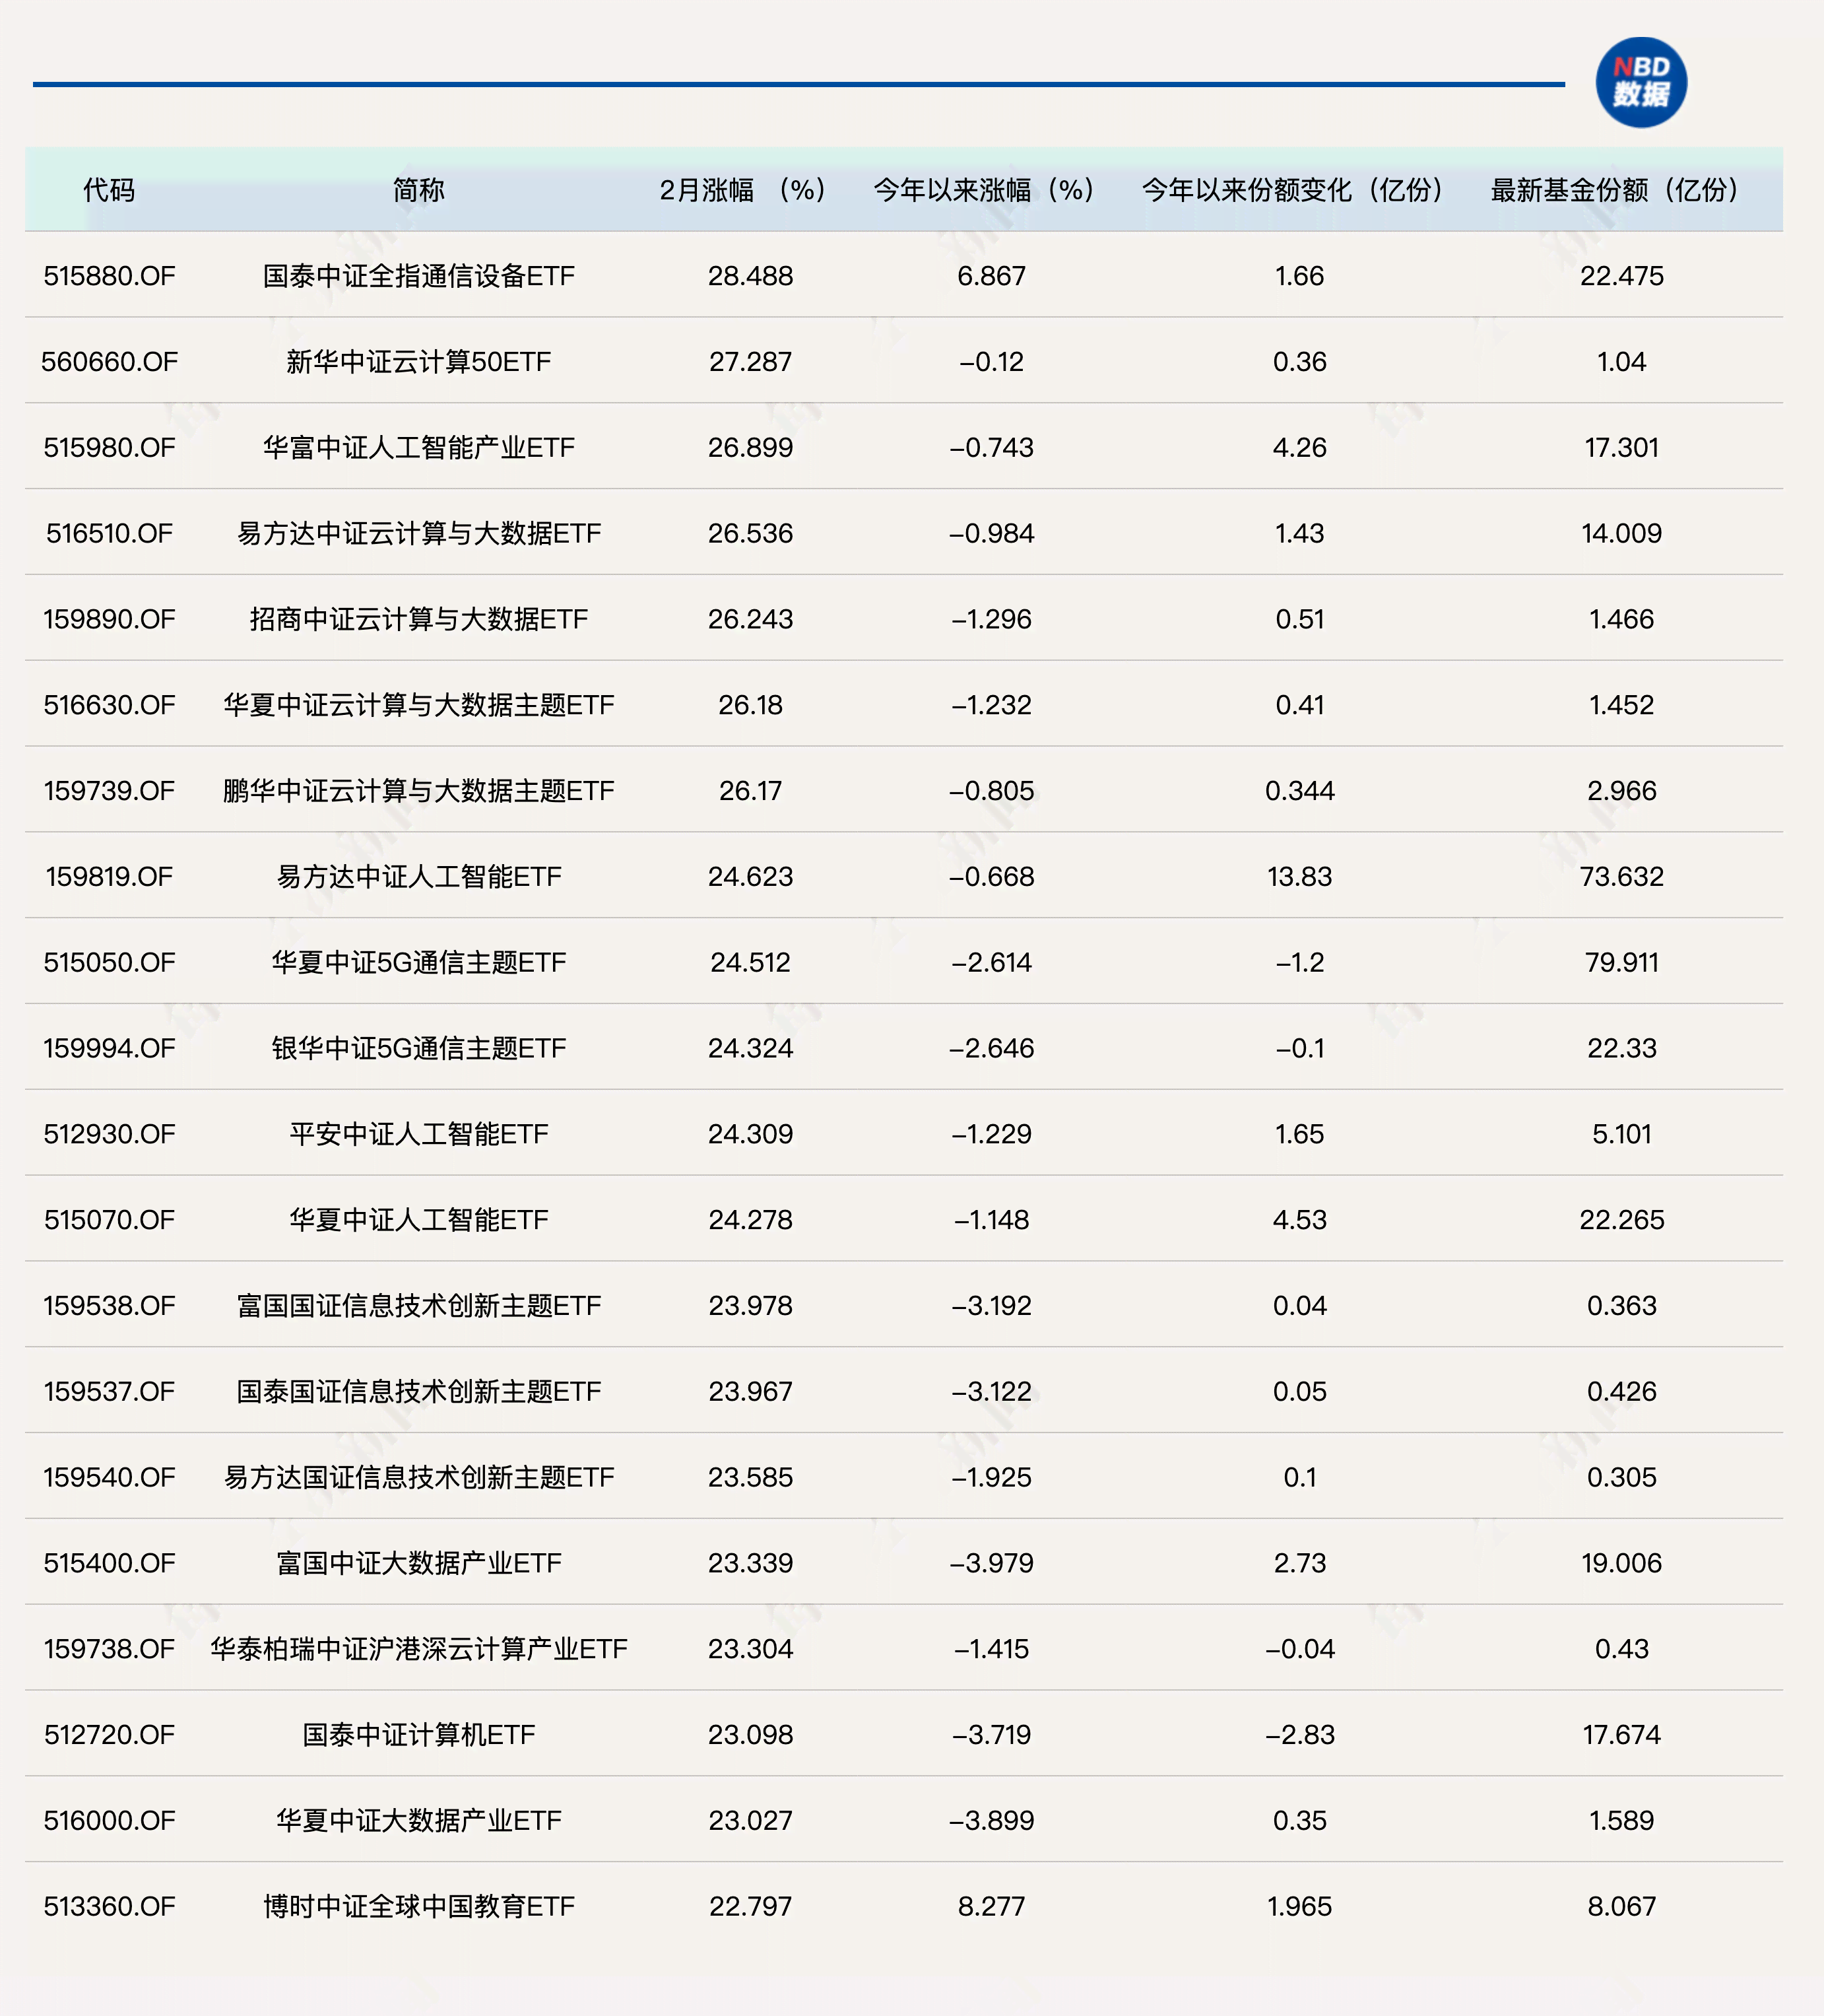Select code 515400.OF
The height and width of the screenshot is (2016, 1824).
(x=109, y=1563)
